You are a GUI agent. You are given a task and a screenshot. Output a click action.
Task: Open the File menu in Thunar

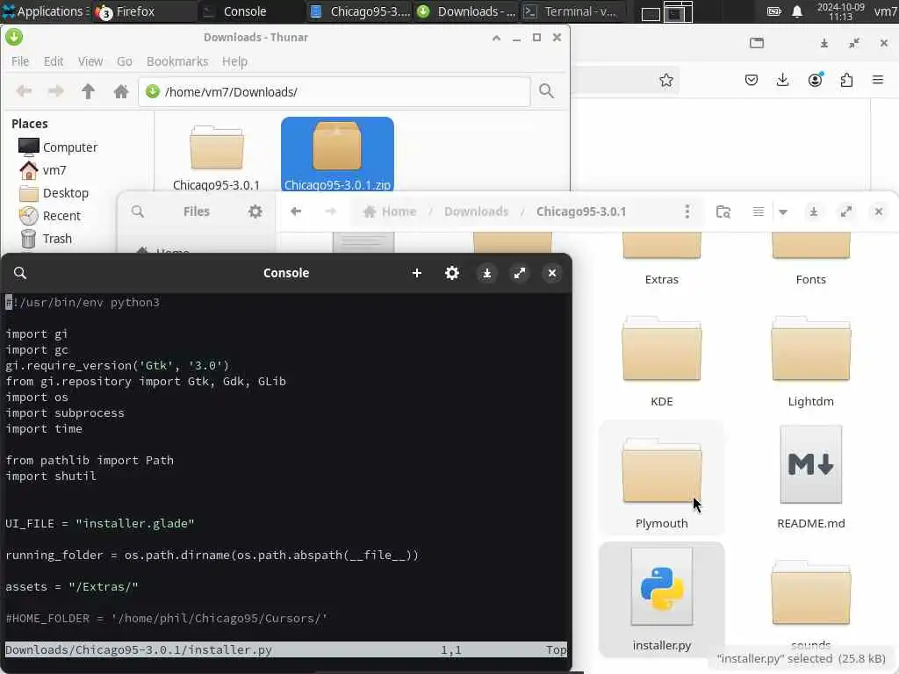coord(20,61)
